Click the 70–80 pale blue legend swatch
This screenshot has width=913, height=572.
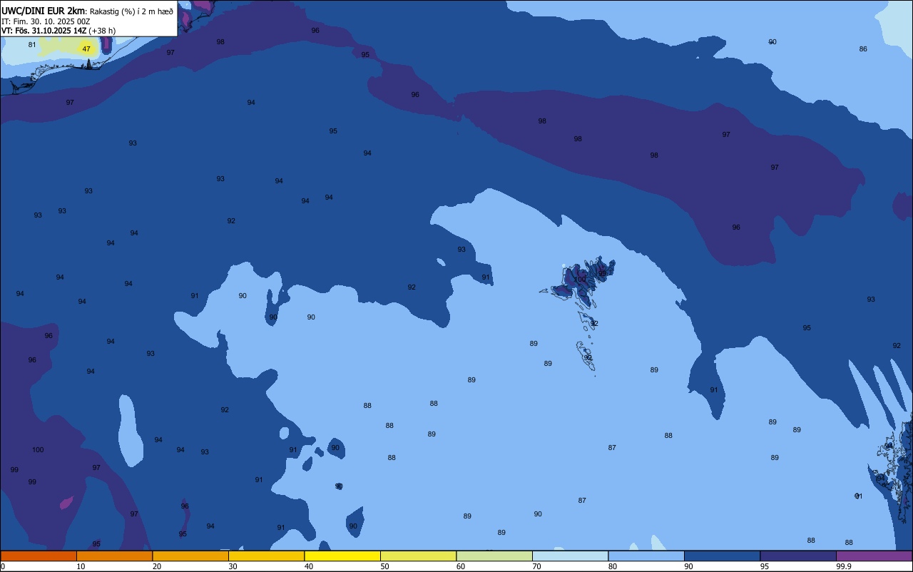point(570,556)
